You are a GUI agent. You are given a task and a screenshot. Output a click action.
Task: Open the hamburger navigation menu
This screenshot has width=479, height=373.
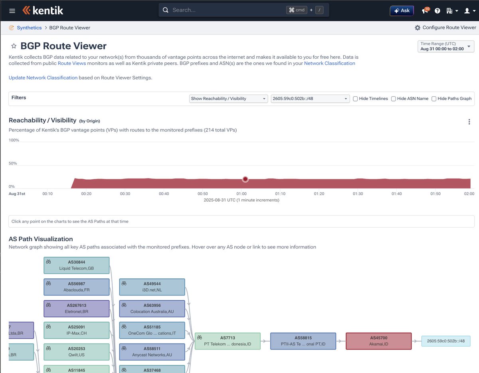pyautogui.click(x=12, y=11)
